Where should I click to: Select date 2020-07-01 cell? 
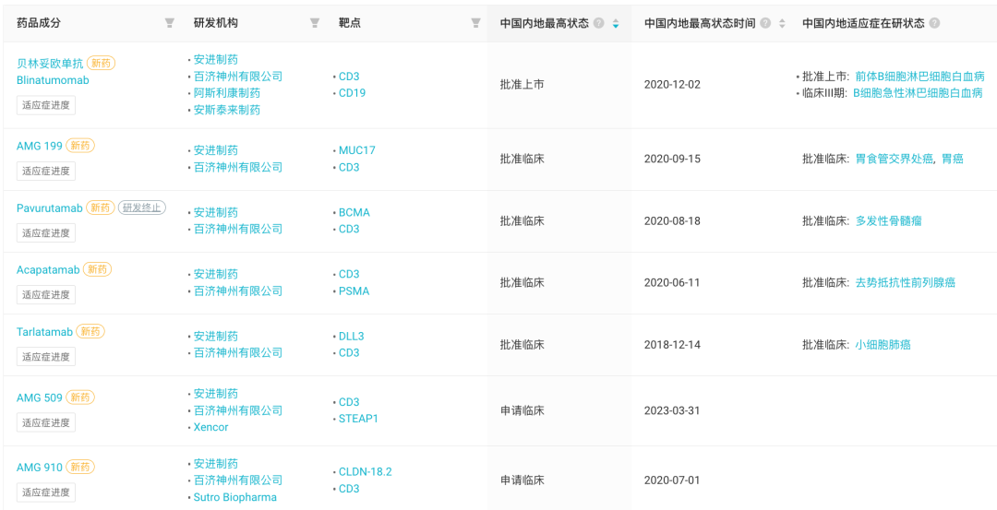coord(672,480)
